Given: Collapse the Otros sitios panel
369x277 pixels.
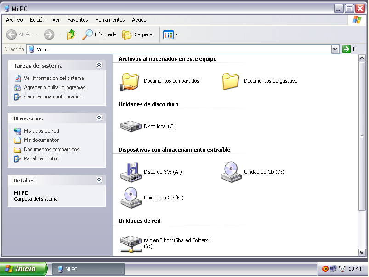Looking at the screenshot, I should point(99,118).
